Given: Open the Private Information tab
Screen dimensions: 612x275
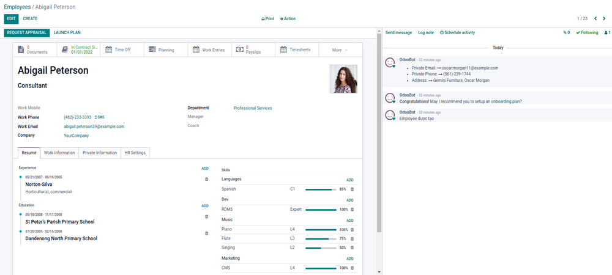Looking at the screenshot, I should pyautogui.click(x=100, y=153).
